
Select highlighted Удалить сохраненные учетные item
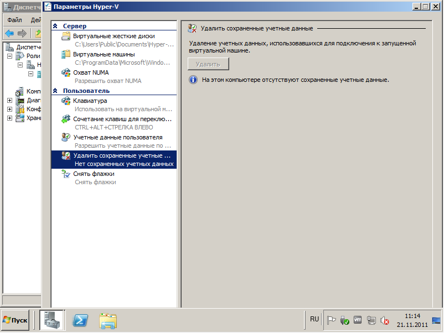coord(114,159)
